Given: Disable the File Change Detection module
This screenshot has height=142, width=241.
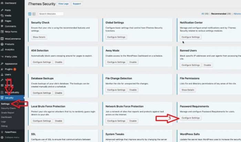Looking at the screenshot, I should coord(133,90).
